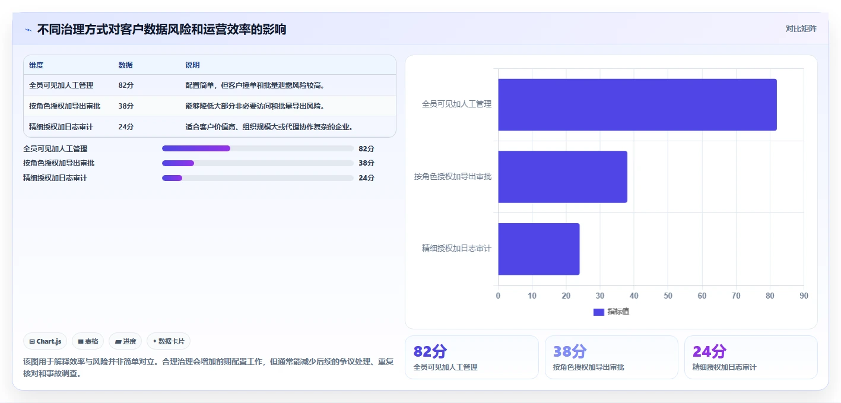Click the lightning icon beside the title
The image size is (841, 403).
click(x=28, y=30)
